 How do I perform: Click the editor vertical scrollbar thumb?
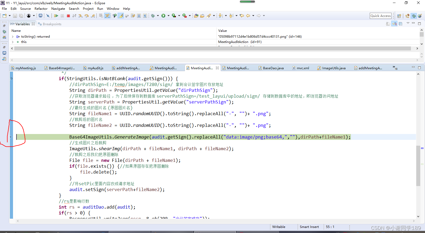(418, 166)
